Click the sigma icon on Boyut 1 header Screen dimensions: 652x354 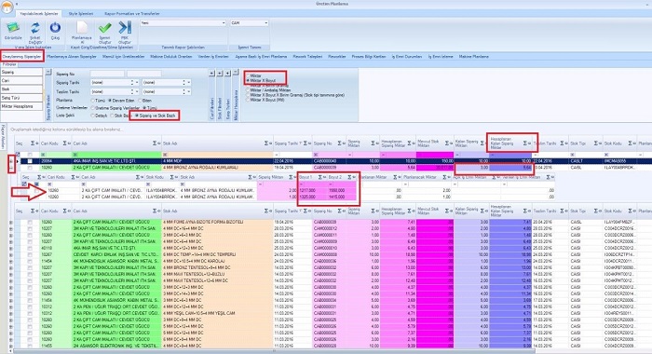pos(319,177)
